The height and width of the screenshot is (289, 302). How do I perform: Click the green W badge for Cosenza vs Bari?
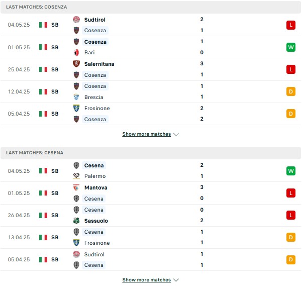click(x=291, y=47)
